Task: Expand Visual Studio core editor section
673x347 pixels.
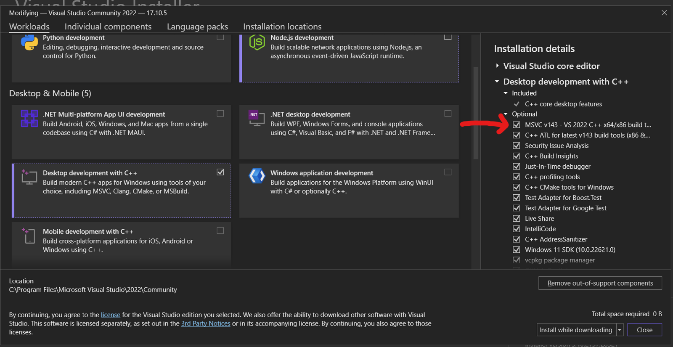Action: coord(497,66)
